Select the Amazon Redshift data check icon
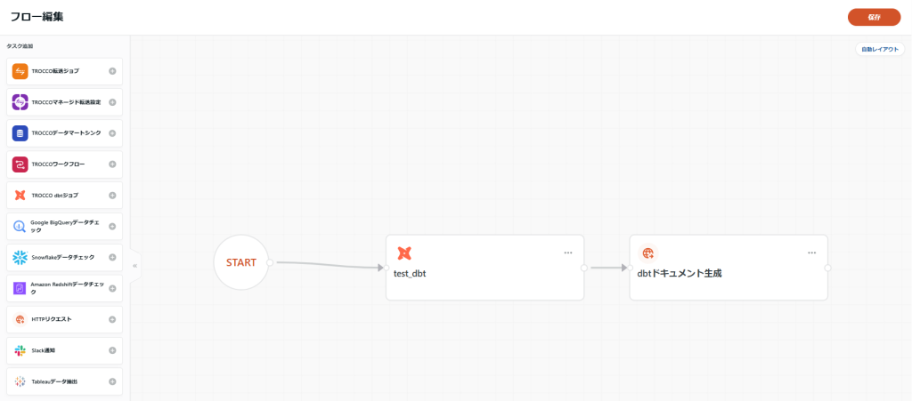Image resolution: width=912 pixels, height=401 pixels. pyautogui.click(x=20, y=288)
